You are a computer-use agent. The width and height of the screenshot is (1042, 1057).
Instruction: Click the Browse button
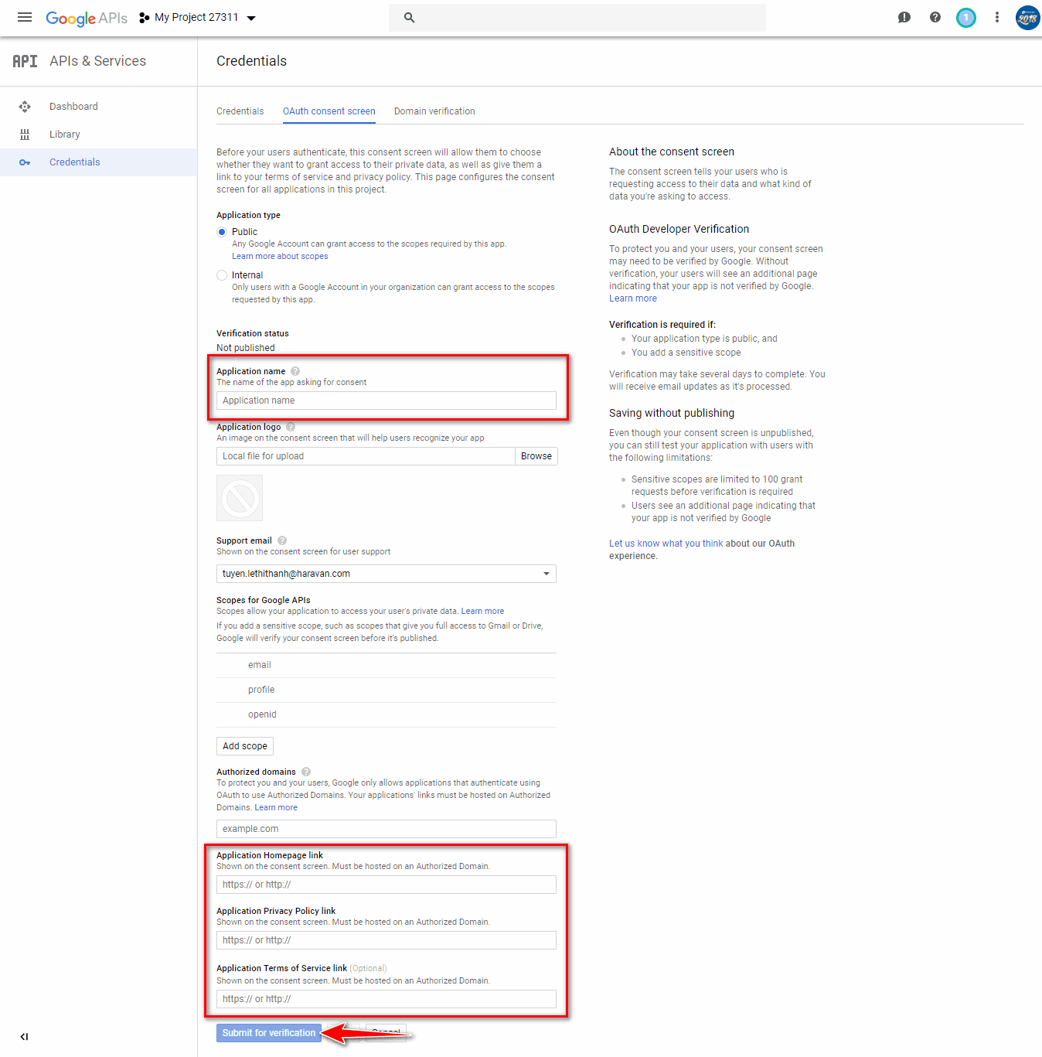(536, 456)
